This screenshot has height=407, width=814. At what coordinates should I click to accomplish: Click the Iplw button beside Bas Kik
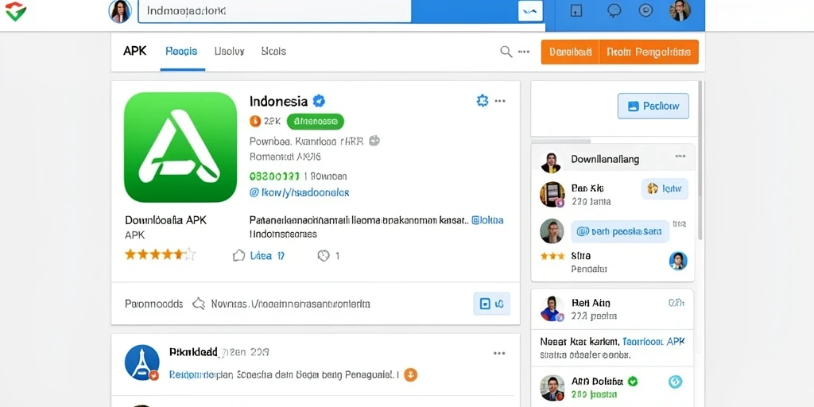665,189
